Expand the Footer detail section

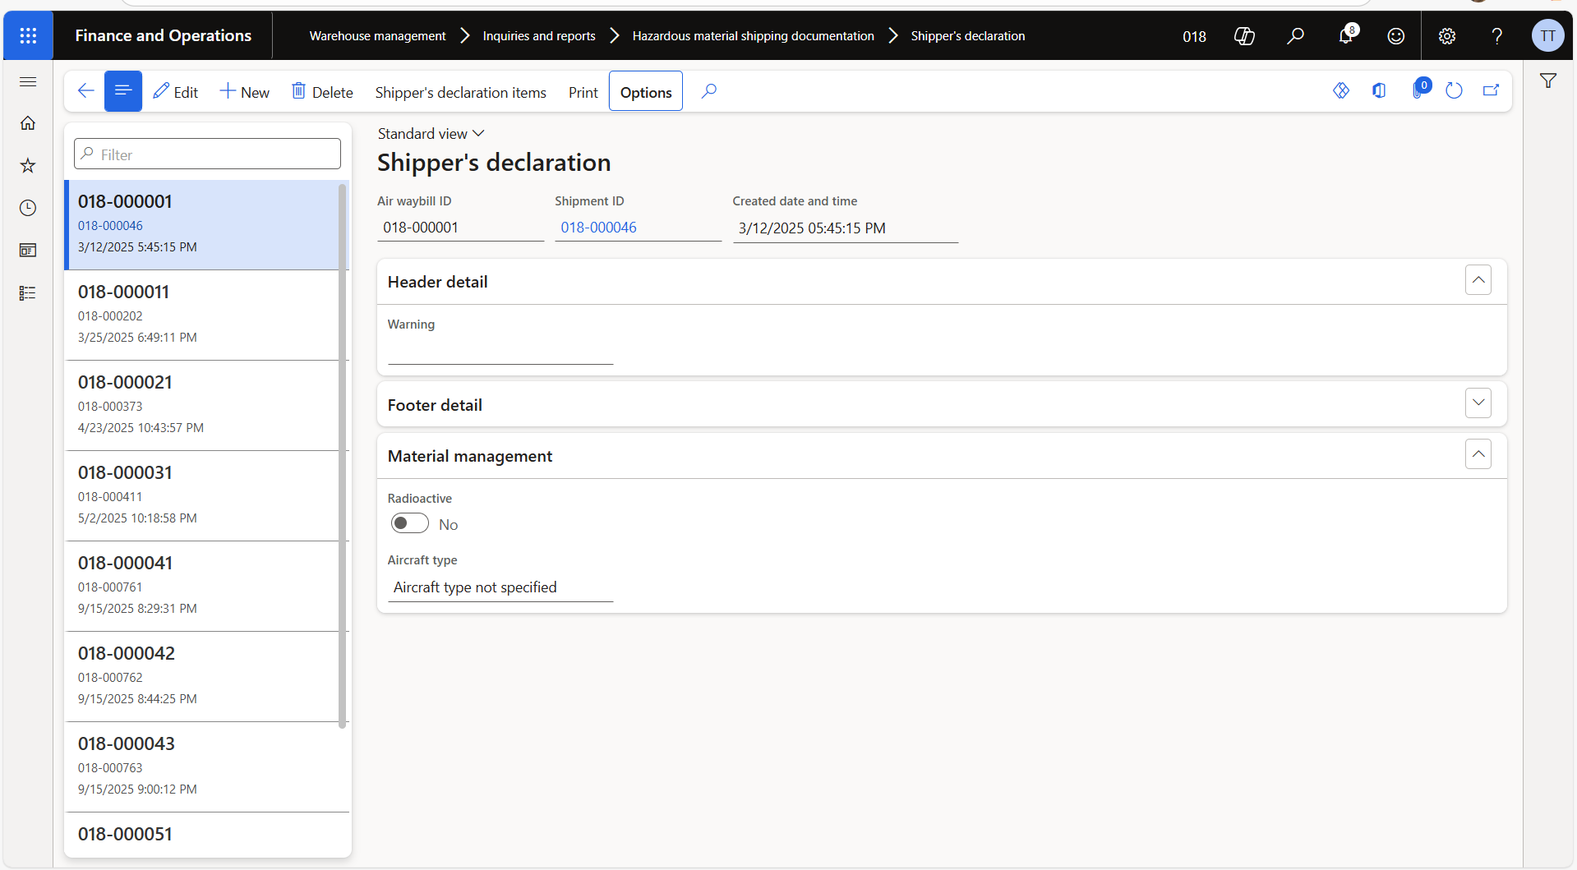point(1478,403)
